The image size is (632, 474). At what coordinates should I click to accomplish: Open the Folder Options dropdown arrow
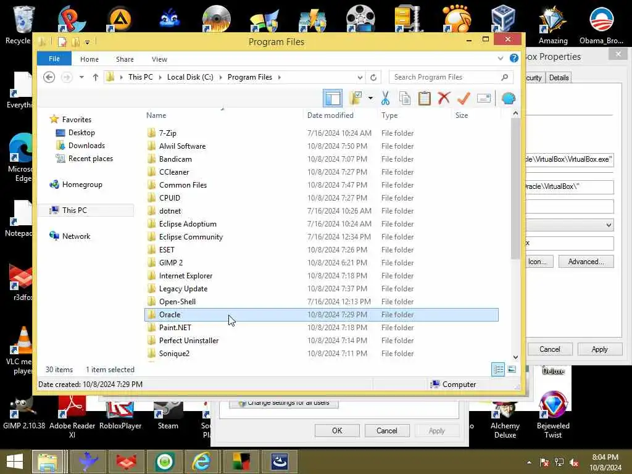click(x=370, y=98)
